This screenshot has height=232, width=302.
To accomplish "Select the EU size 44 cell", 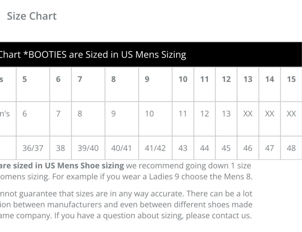I will tap(204, 148).
